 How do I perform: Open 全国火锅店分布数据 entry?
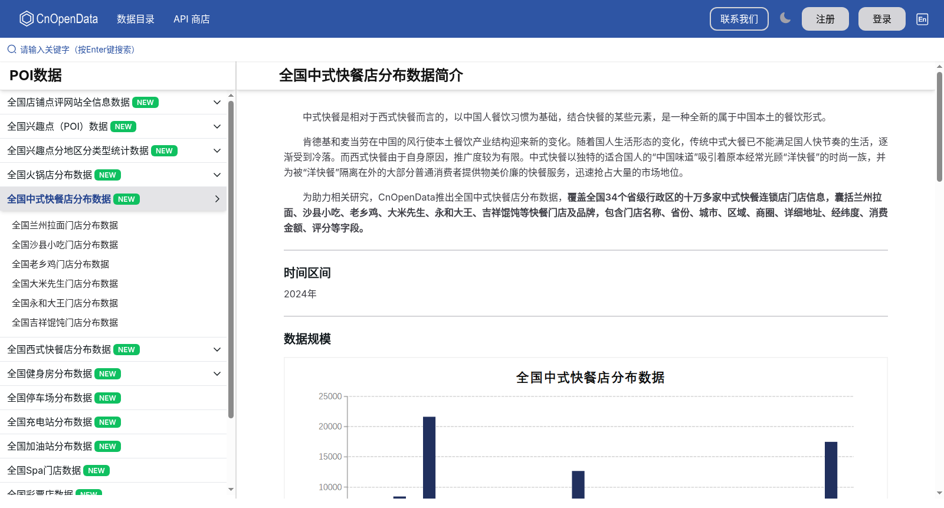tap(50, 175)
